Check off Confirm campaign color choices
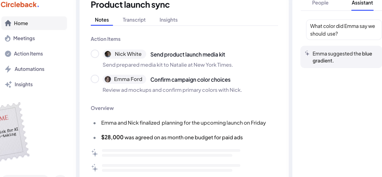Screen dimensions: 382x177 [95, 79]
